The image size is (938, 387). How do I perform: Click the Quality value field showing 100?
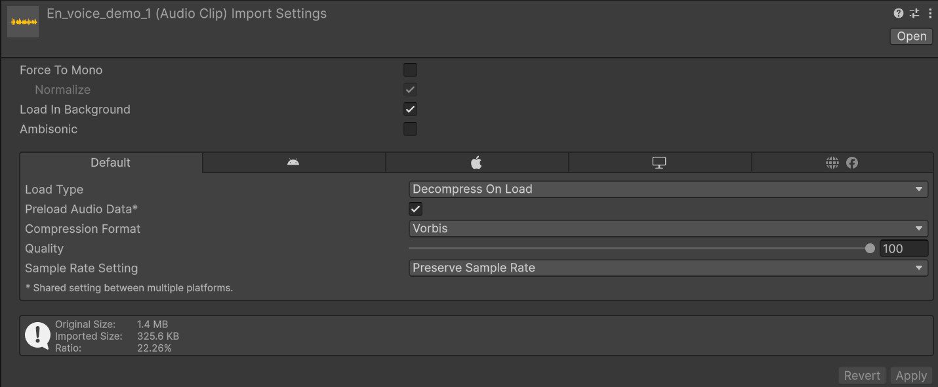[903, 249]
